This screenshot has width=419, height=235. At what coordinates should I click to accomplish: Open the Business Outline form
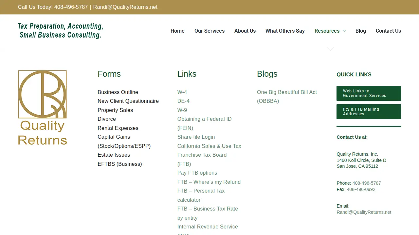[118, 92]
